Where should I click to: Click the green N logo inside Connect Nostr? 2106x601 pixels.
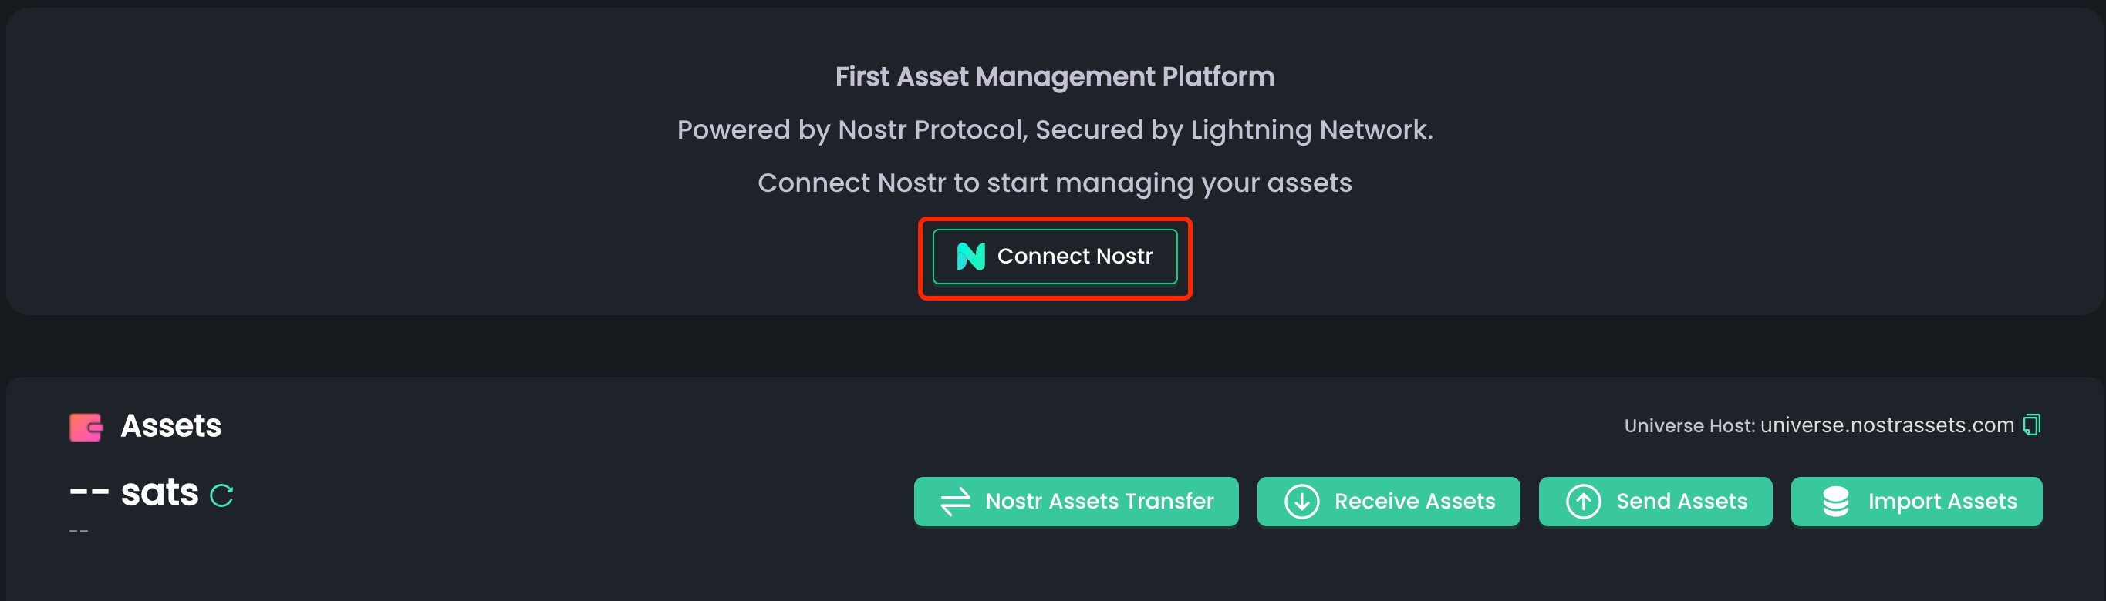970,256
